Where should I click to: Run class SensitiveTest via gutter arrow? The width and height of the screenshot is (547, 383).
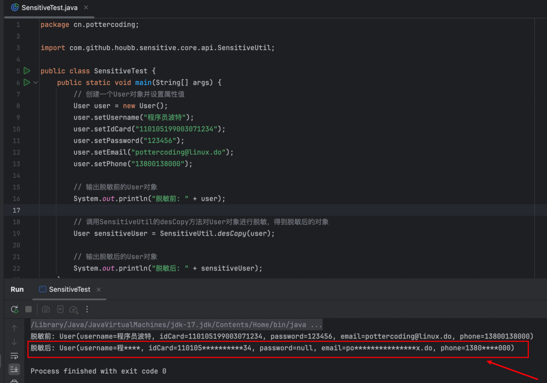(27, 71)
